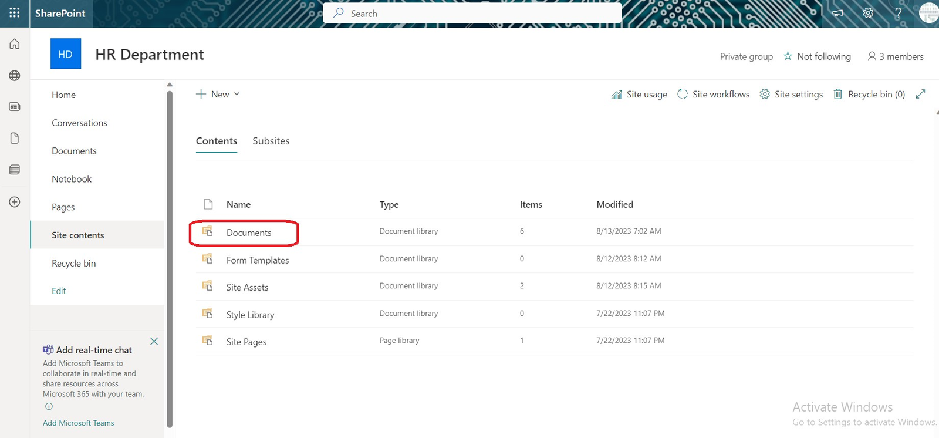939x438 pixels.
Task: Open the settings gear in header
Action: (868, 13)
